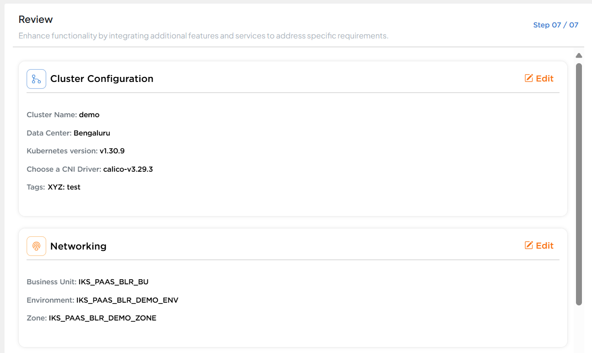Click the Data Center label
The width and height of the screenshot is (592, 353).
pos(49,133)
